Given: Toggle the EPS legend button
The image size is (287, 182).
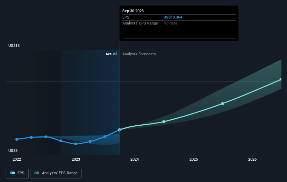Looking at the screenshot, I should coord(17,173).
